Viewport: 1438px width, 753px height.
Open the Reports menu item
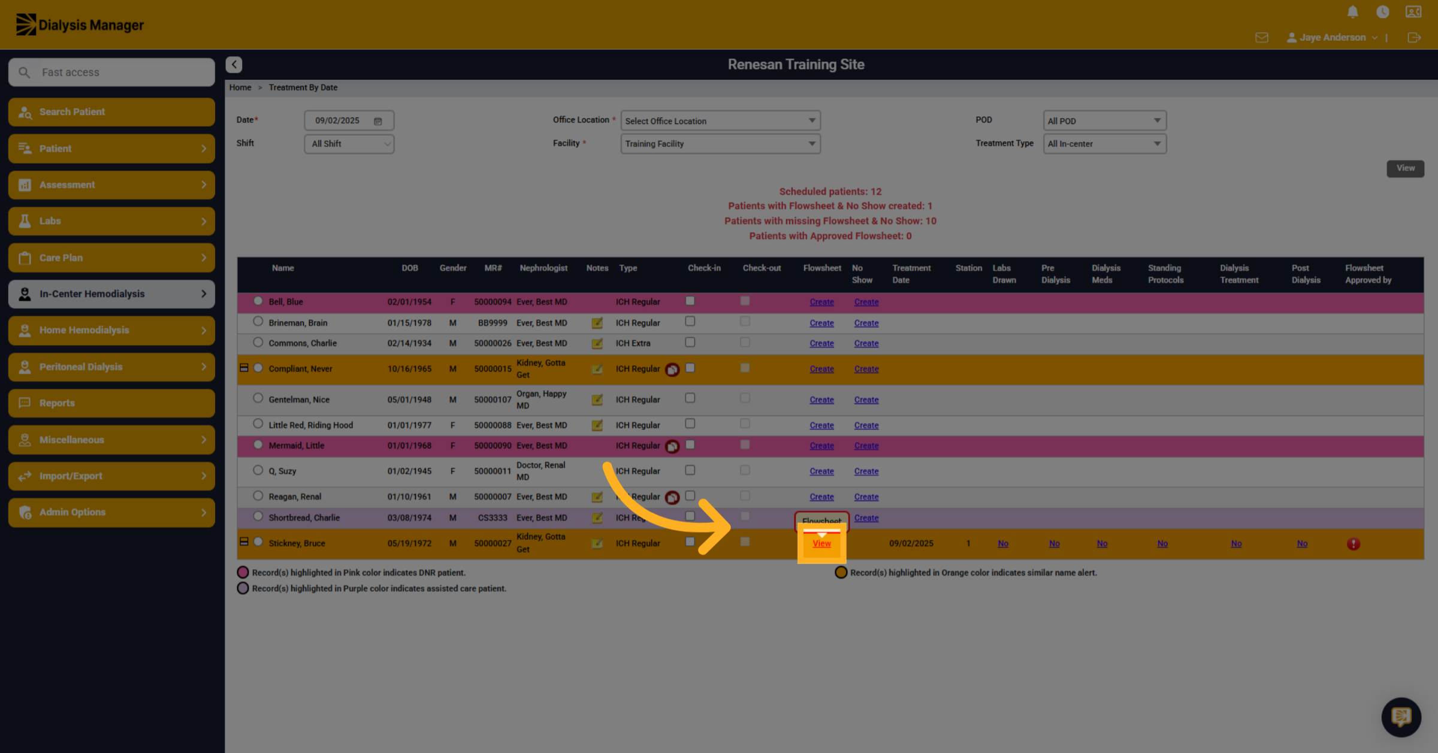pyautogui.click(x=111, y=403)
